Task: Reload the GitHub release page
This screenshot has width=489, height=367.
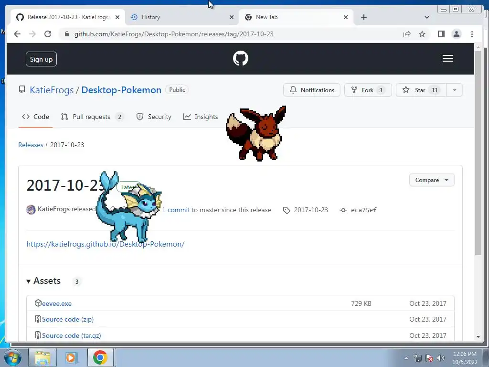Action: [48, 34]
